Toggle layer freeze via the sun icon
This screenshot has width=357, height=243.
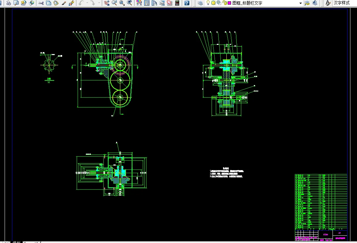click(213, 3)
